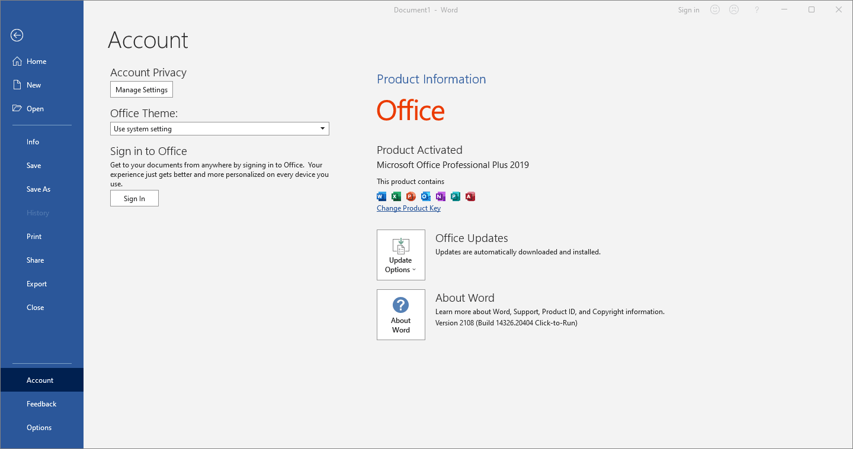Open the Office Theme dropdown
The width and height of the screenshot is (853, 449).
point(219,129)
